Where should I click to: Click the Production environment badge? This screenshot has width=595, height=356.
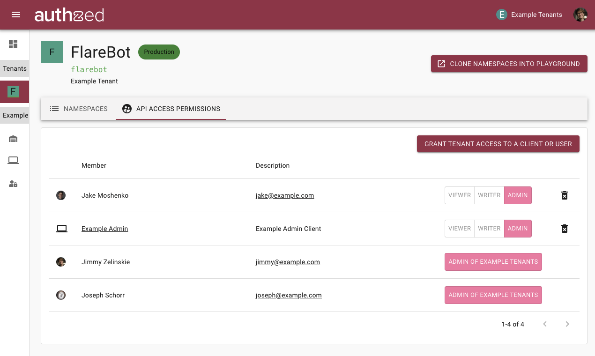(159, 52)
